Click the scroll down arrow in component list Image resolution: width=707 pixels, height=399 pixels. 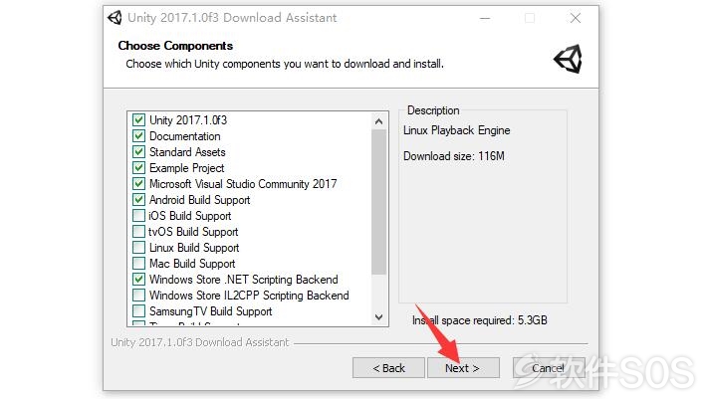(x=378, y=317)
